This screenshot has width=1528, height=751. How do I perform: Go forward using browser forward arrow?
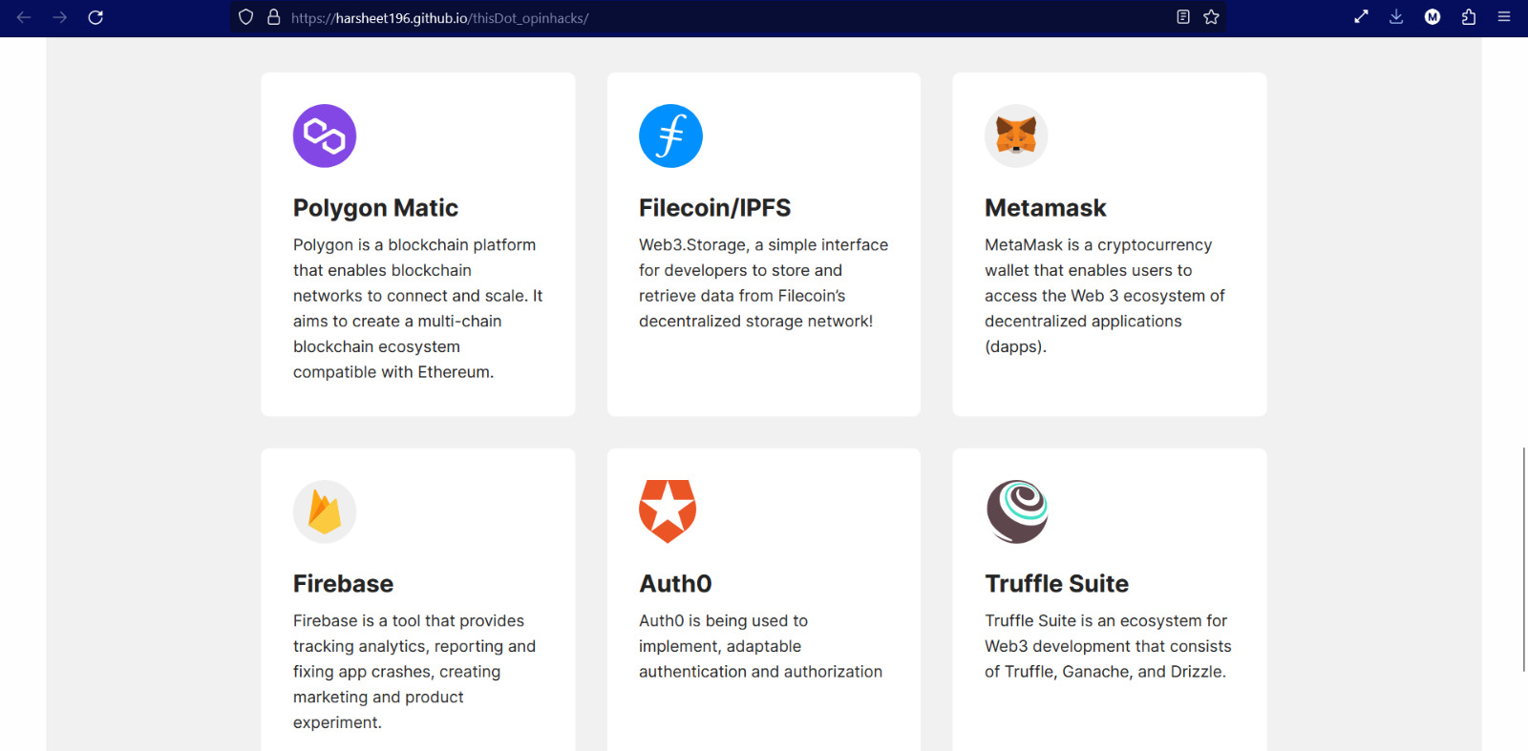click(x=59, y=17)
